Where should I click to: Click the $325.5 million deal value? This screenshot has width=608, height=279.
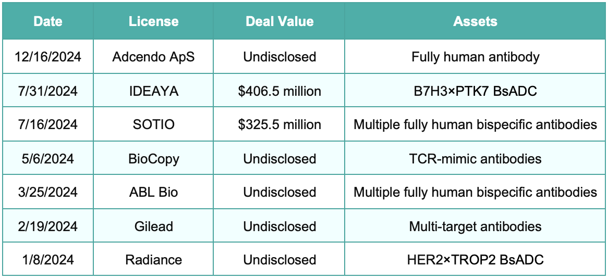(x=279, y=124)
